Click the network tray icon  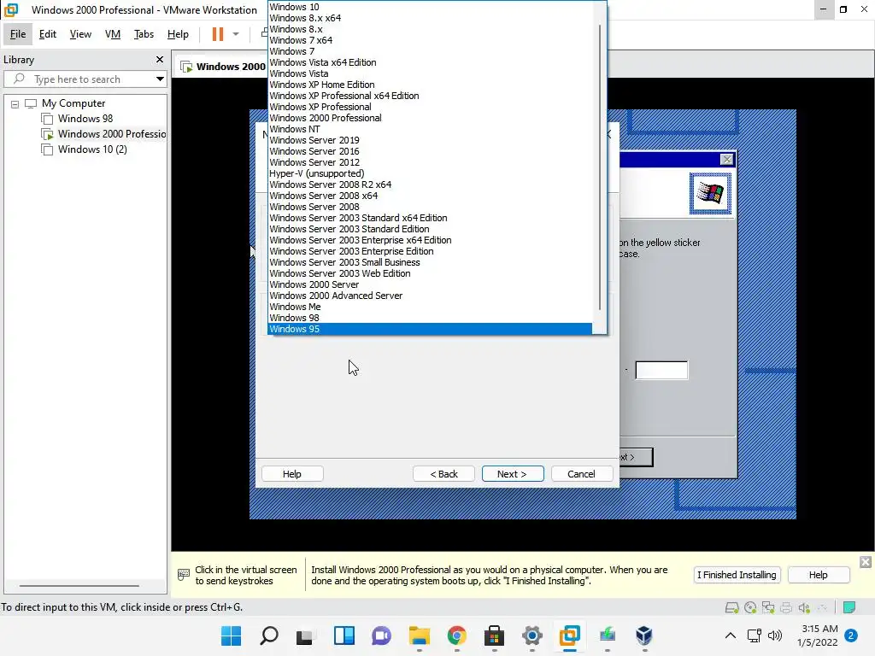pyautogui.click(x=755, y=635)
